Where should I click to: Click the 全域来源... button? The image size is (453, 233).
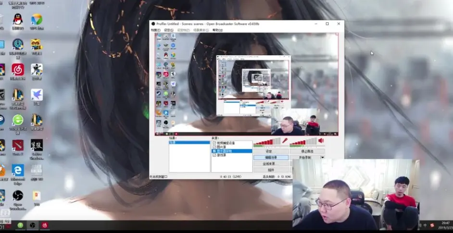point(271,164)
